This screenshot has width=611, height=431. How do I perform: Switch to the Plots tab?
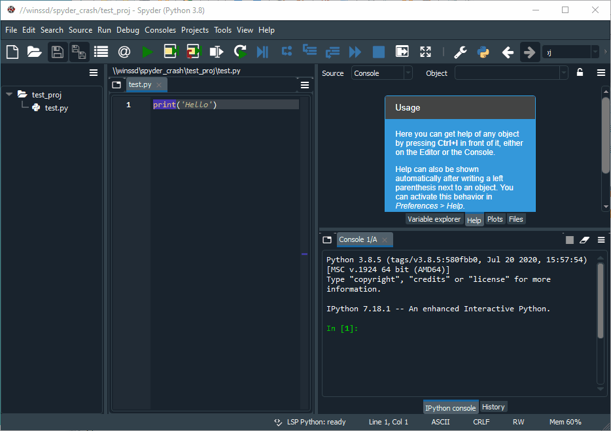(x=495, y=219)
